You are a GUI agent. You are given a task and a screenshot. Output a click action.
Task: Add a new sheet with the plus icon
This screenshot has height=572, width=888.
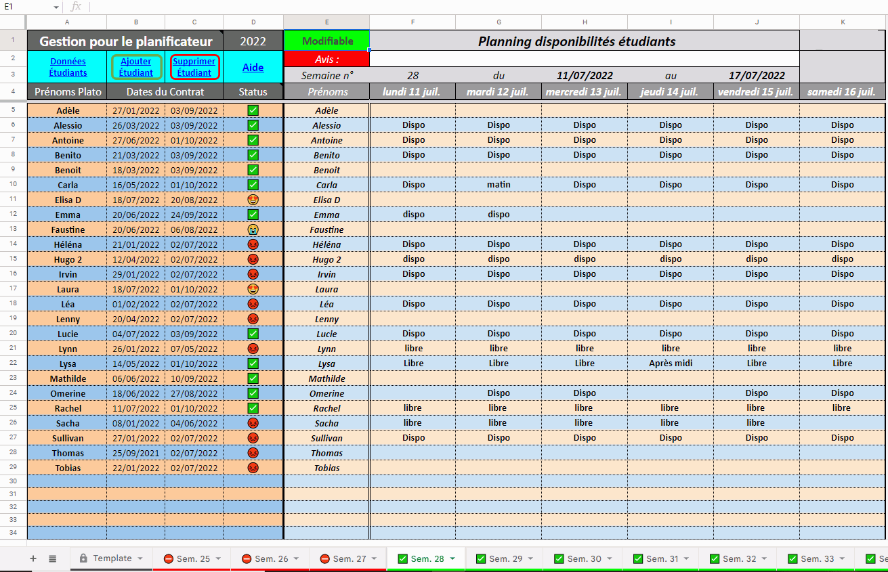pyautogui.click(x=33, y=558)
